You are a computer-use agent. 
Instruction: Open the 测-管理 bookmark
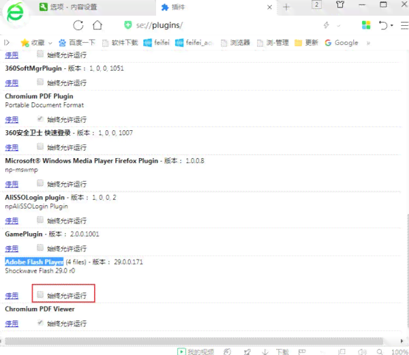coord(273,43)
